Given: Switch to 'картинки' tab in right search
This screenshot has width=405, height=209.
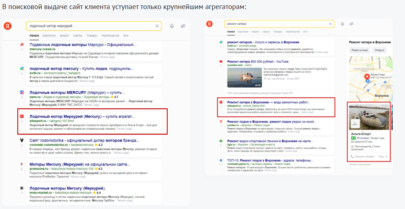Looking at the screenshot, I should [x=243, y=32].
